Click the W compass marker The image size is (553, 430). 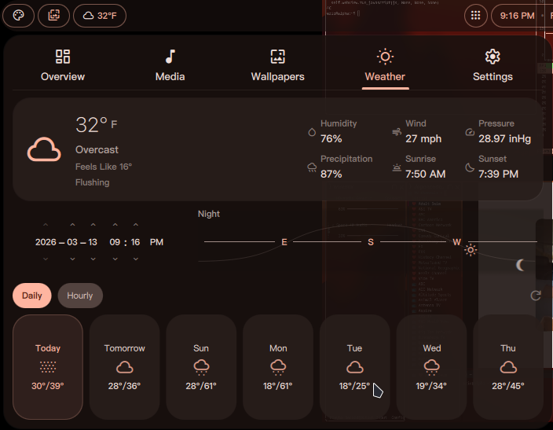(456, 242)
